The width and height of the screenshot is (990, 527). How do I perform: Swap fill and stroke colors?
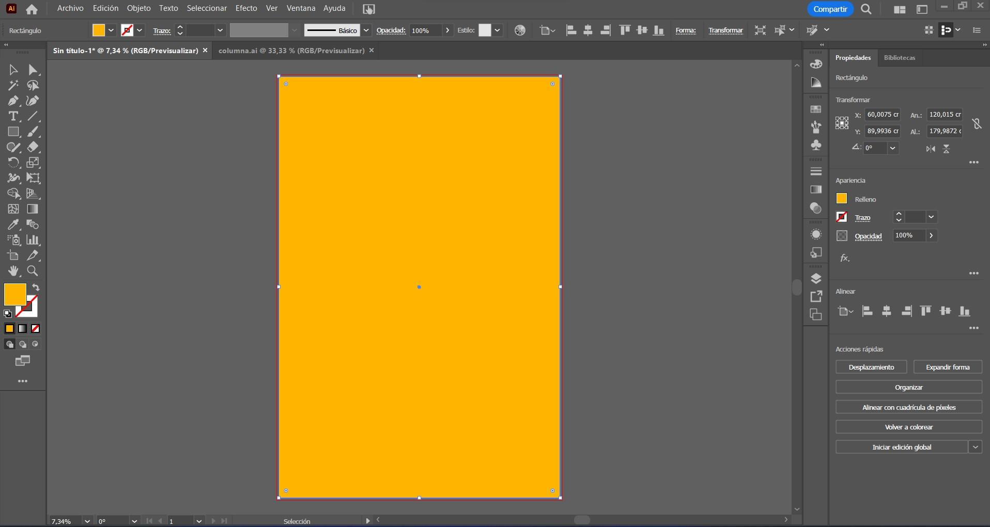tap(36, 288)
